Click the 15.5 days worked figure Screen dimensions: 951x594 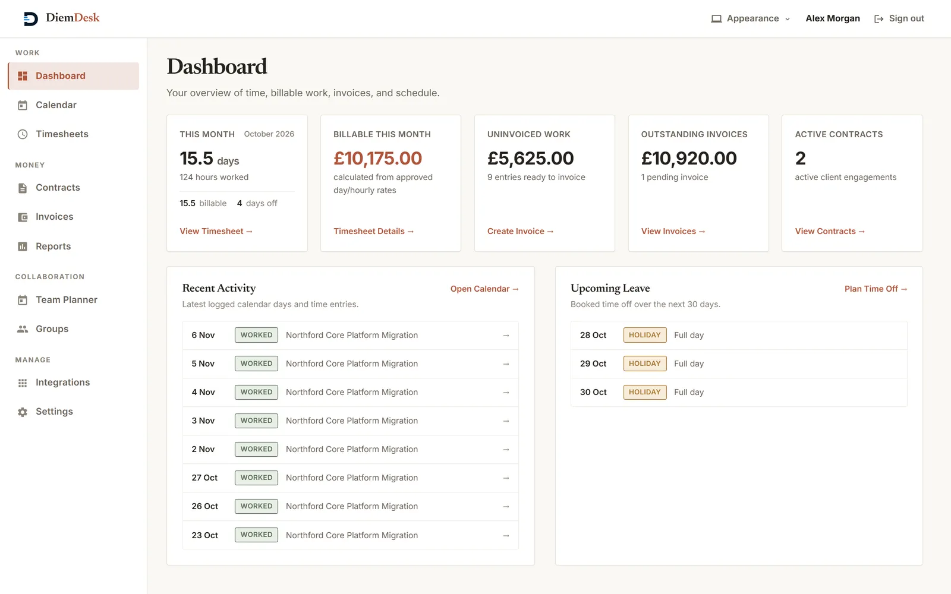[209, 159]
